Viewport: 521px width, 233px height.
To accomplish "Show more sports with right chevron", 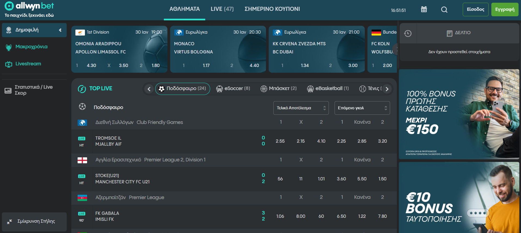I will click(x=387, y=89).
